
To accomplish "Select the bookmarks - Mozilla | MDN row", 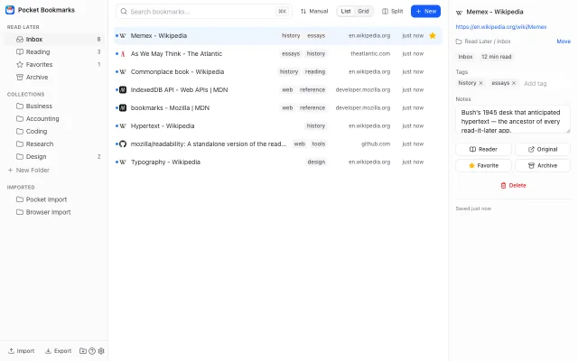I will pos(277,108).
